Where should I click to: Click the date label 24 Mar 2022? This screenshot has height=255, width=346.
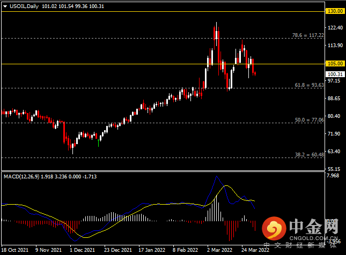click(255, 250)
